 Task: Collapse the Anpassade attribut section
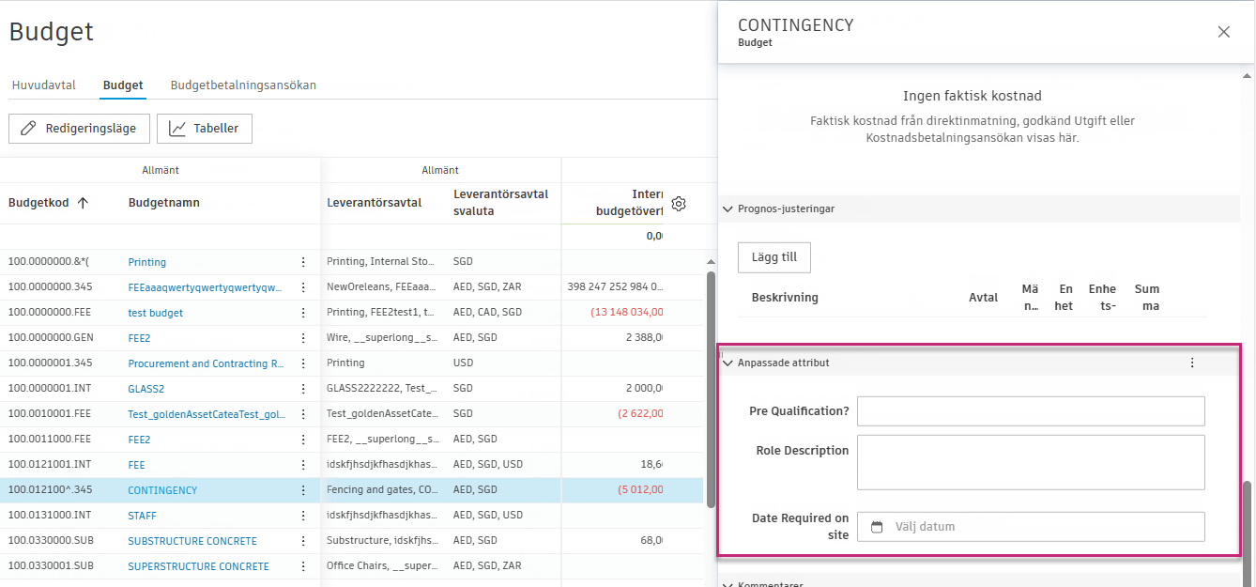728,362
